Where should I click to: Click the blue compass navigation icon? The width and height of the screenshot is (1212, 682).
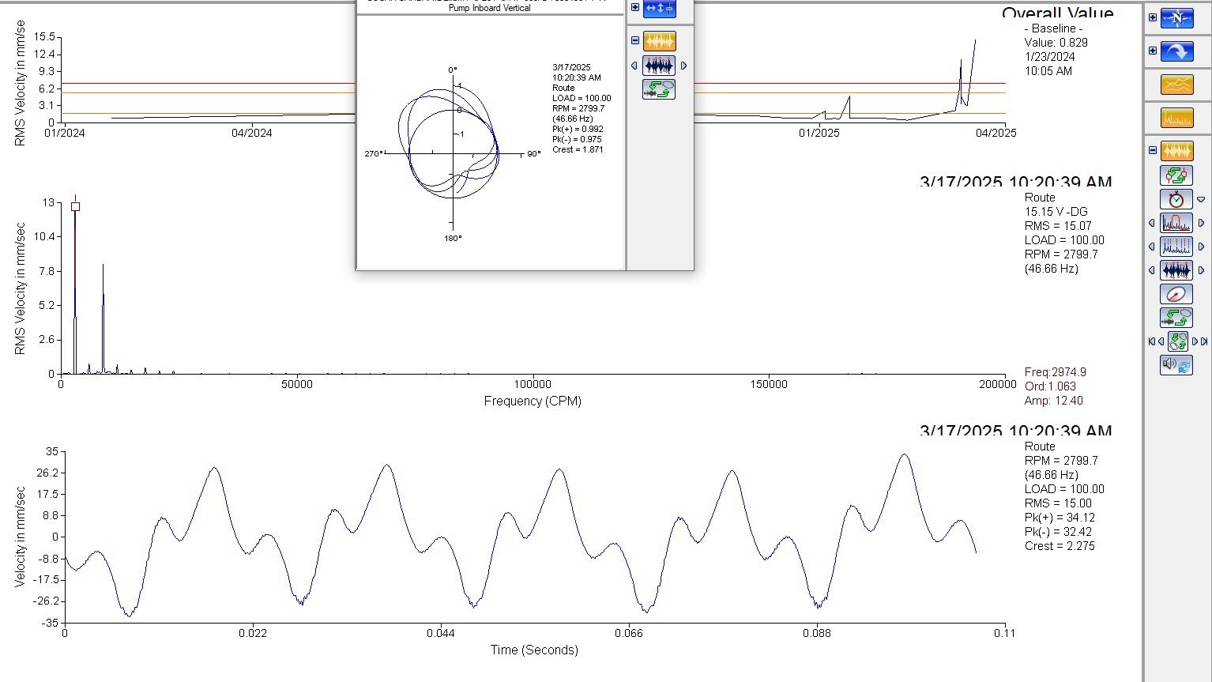pos(1176,18)
